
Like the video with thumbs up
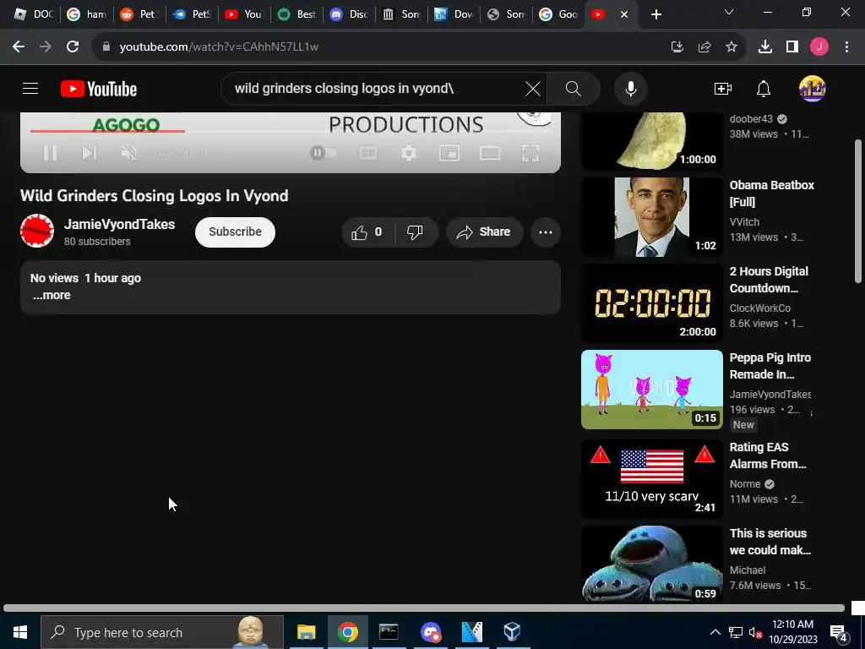tap(367, 232)
